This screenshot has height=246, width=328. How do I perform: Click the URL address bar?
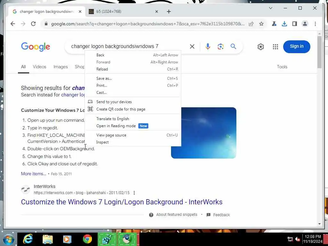pyautogui.click(x=148, y=24)
